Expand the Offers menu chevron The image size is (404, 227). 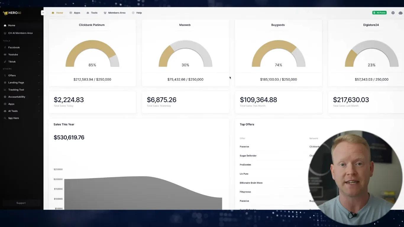[39, 75]
